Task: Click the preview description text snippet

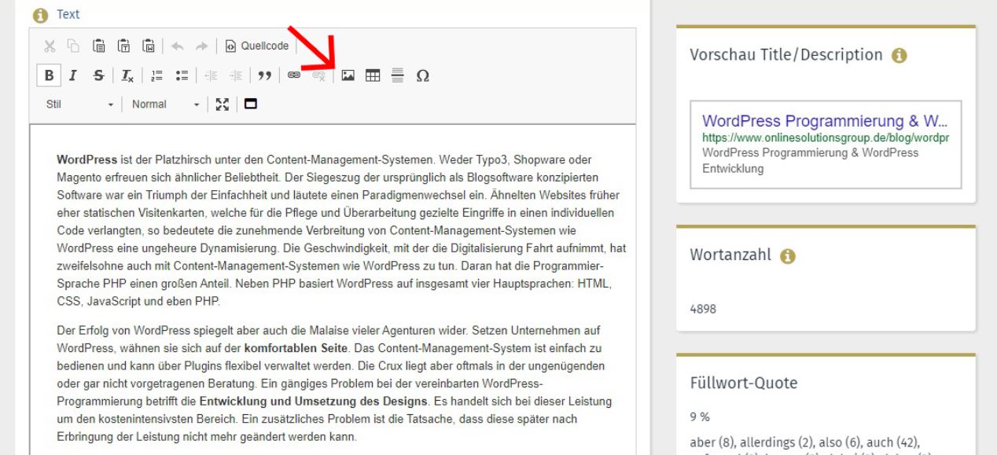Action: coord(810,160)
